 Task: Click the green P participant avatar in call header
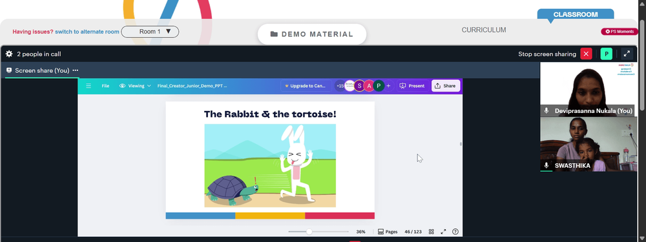(607, 54)
